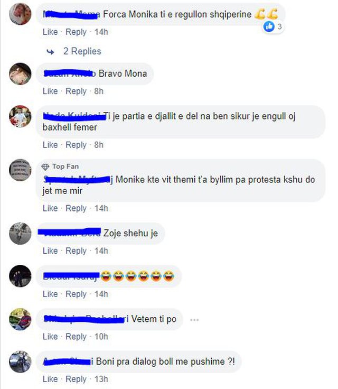Image resolution: width=338 pixels, height=389 pixels.
Task: Reply to the "Bravo Mona" comment
Action: (x=76, y=91)
